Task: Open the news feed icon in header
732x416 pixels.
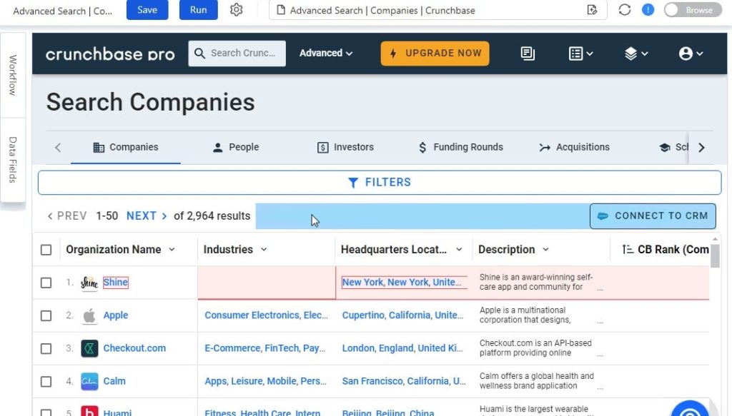Action: tap(528, 53)
